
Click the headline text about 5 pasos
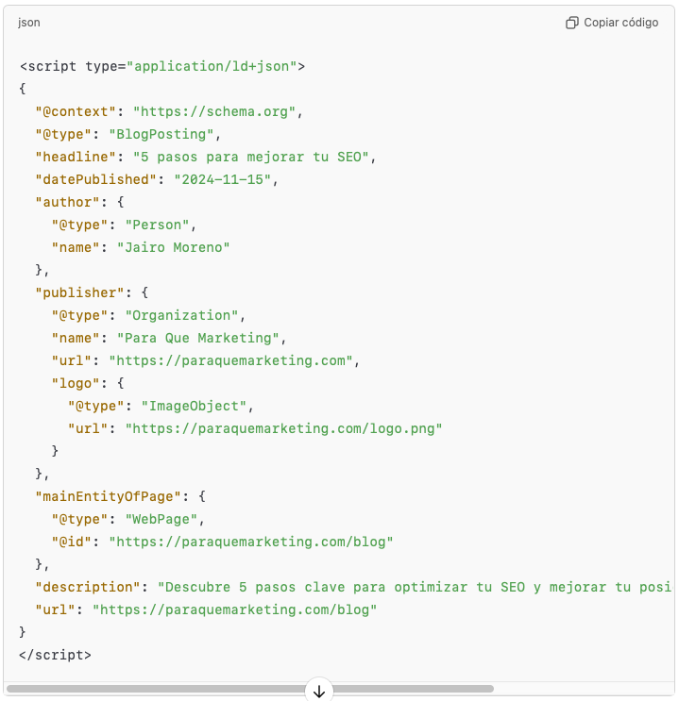251,157
